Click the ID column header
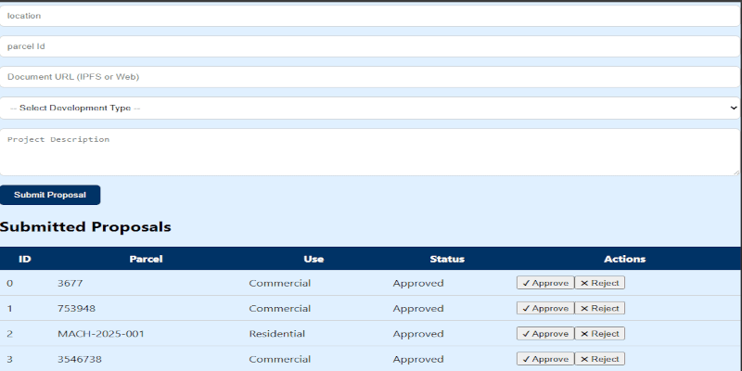The height and width of the screenshot is (371, 742). coord(25,259)
